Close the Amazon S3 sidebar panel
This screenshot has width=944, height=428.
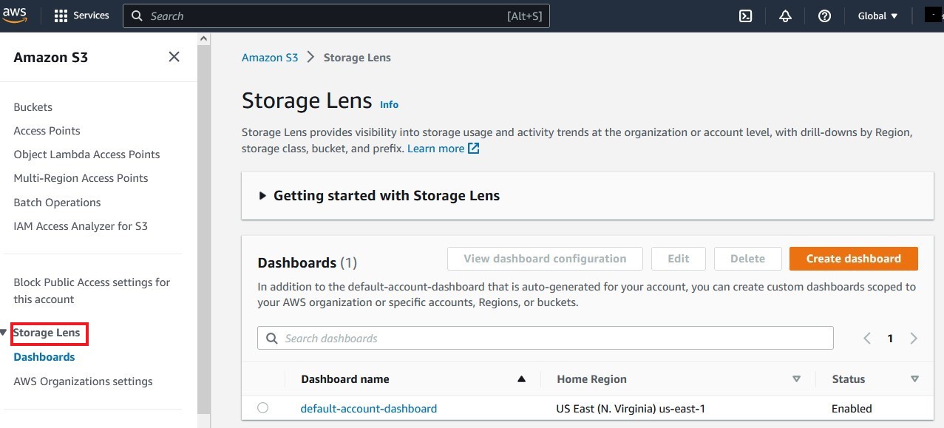click(174, 57)
